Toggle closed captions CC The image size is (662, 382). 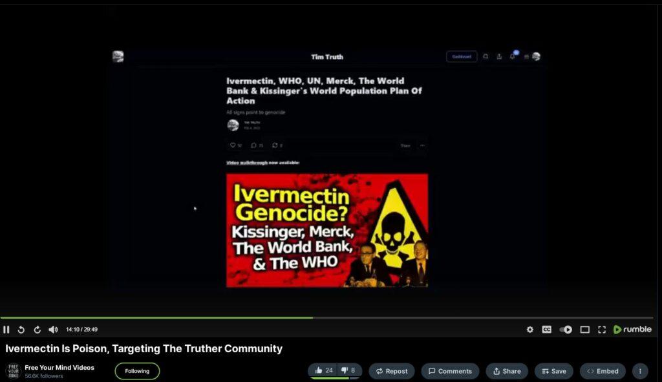(547, 329)
